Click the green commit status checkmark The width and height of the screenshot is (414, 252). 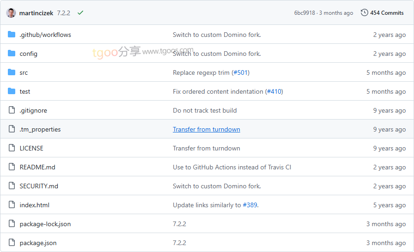click(80, 13)
